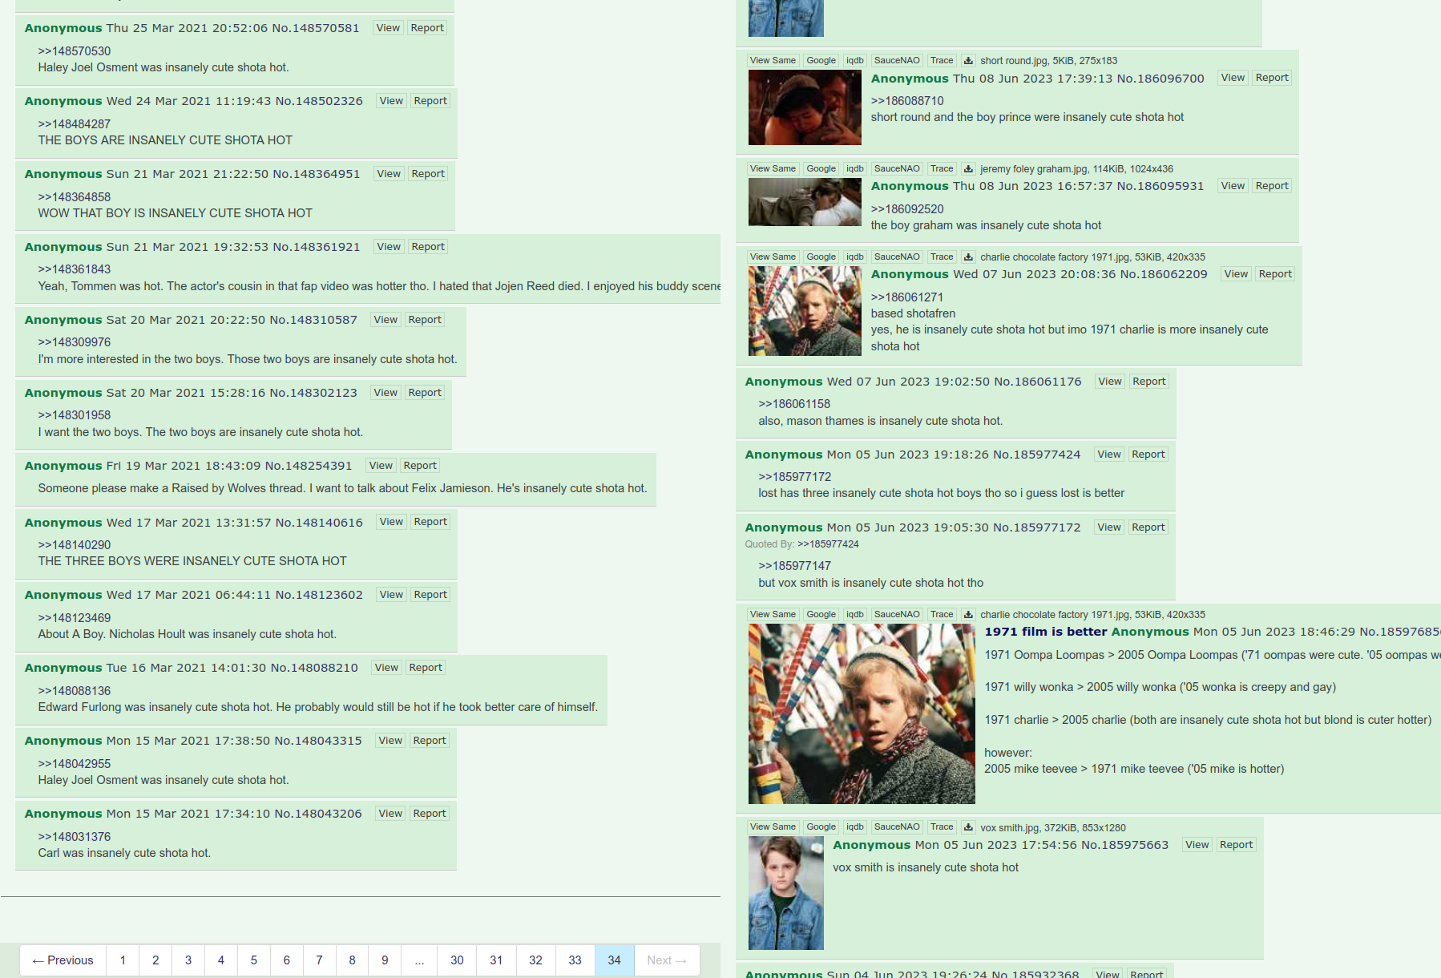Report post No.185975663
This screenshot has width=1441, height=978.
1237,845
